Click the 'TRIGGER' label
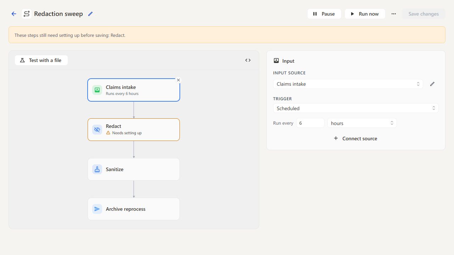 click(x=282, y=99)
